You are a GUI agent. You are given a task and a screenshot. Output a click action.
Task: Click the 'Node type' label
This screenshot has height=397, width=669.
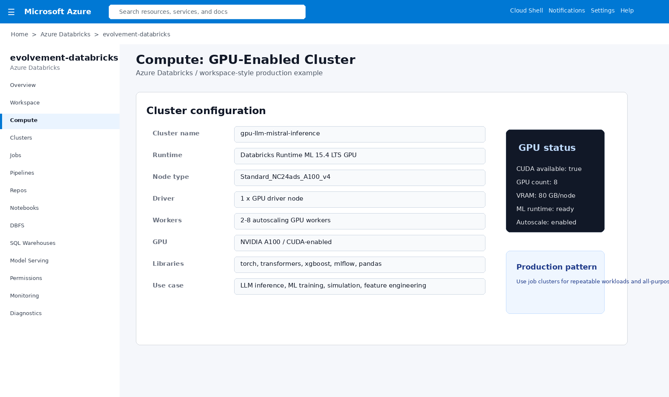click(x=171, y=177)
